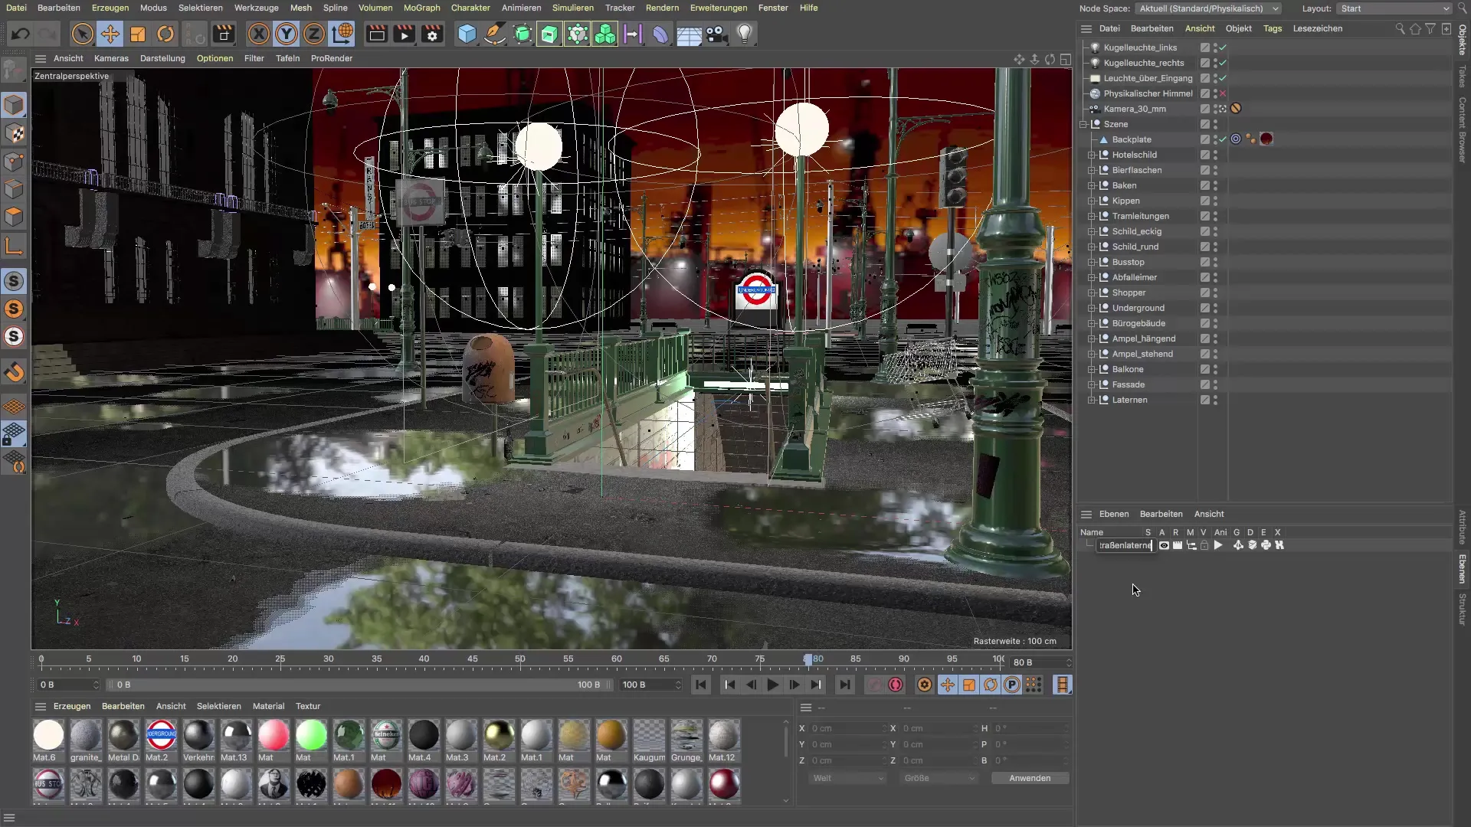Toggle Y axis lock
The height and width of the screenshot is (827, 1471).
coord(287,34)
